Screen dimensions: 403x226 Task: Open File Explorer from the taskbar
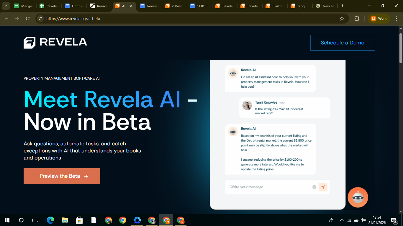65,220
